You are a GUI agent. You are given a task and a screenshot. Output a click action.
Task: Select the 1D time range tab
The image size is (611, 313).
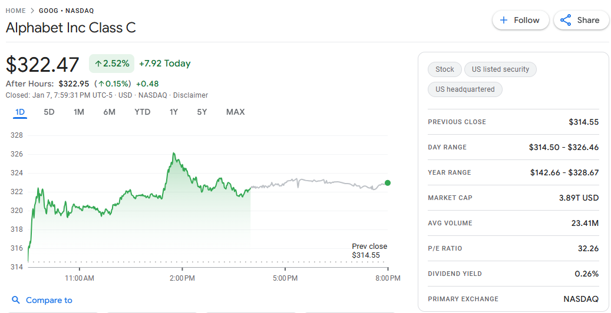click(x=20, y=112)
